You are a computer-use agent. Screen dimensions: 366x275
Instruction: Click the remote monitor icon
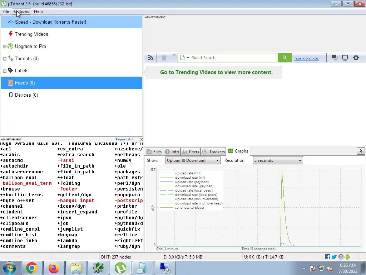pos(345,58)
